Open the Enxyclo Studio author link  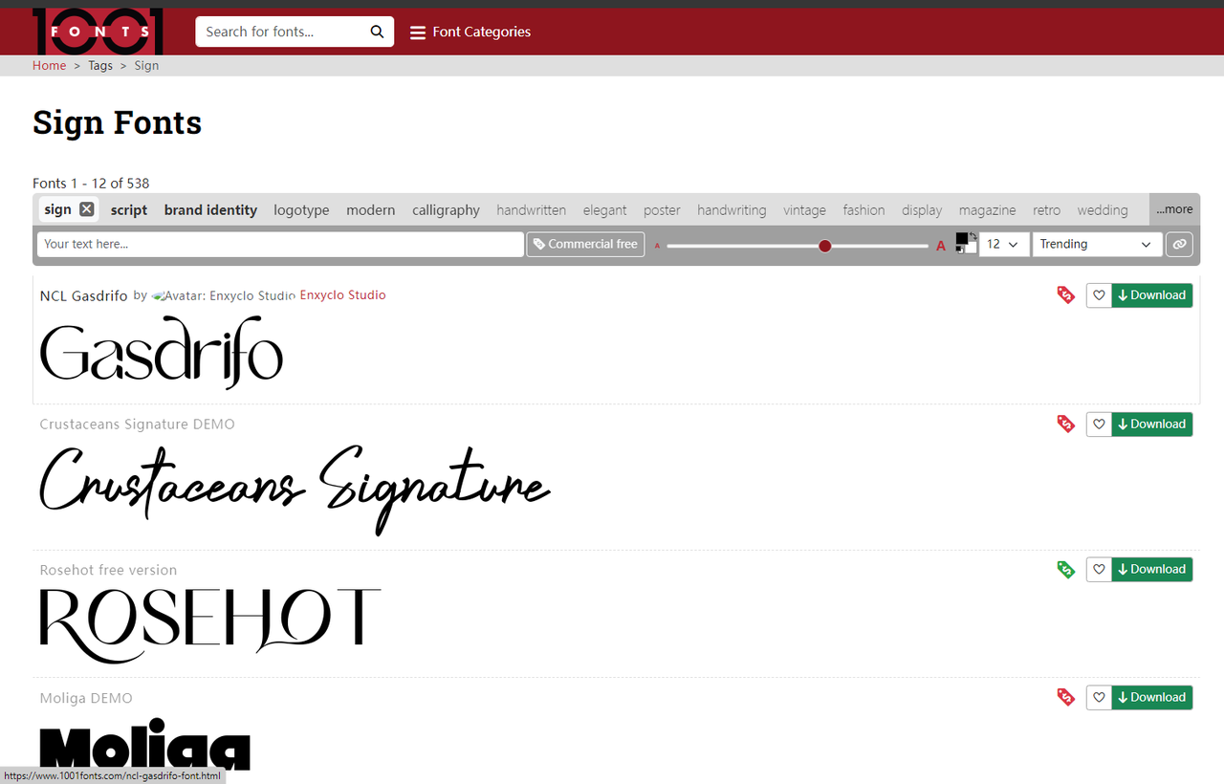342,295
